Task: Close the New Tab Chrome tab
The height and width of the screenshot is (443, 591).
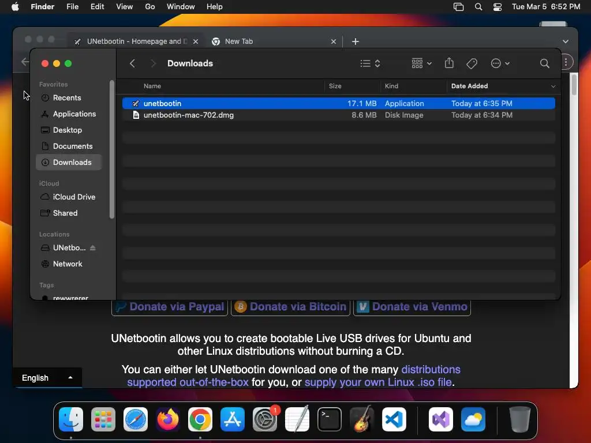Action: [x=333, y=42]
